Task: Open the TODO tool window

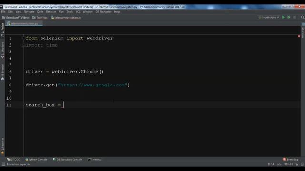Action: click(x=13, y=160)
